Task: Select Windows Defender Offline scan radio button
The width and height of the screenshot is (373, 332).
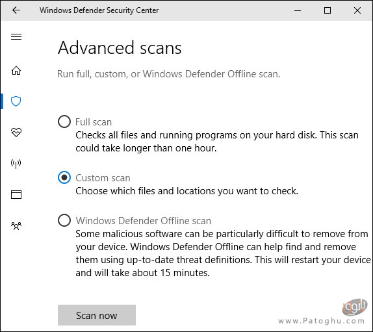Action: tap(64, 220)
